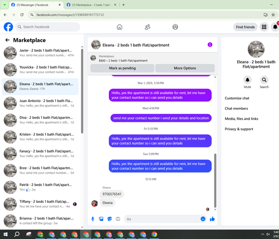Click the message composer Aa field
Image resolution: width=279 pixels, height=239 pixels.
tap(162, 219)
